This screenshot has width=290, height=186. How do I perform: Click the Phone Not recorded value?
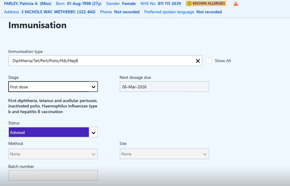127,12
